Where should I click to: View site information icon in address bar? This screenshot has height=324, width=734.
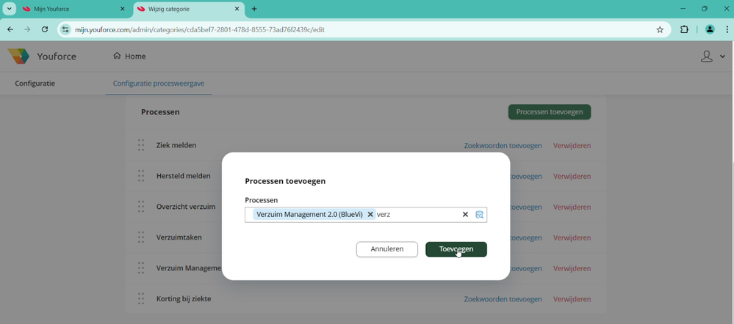coord(65,29)
